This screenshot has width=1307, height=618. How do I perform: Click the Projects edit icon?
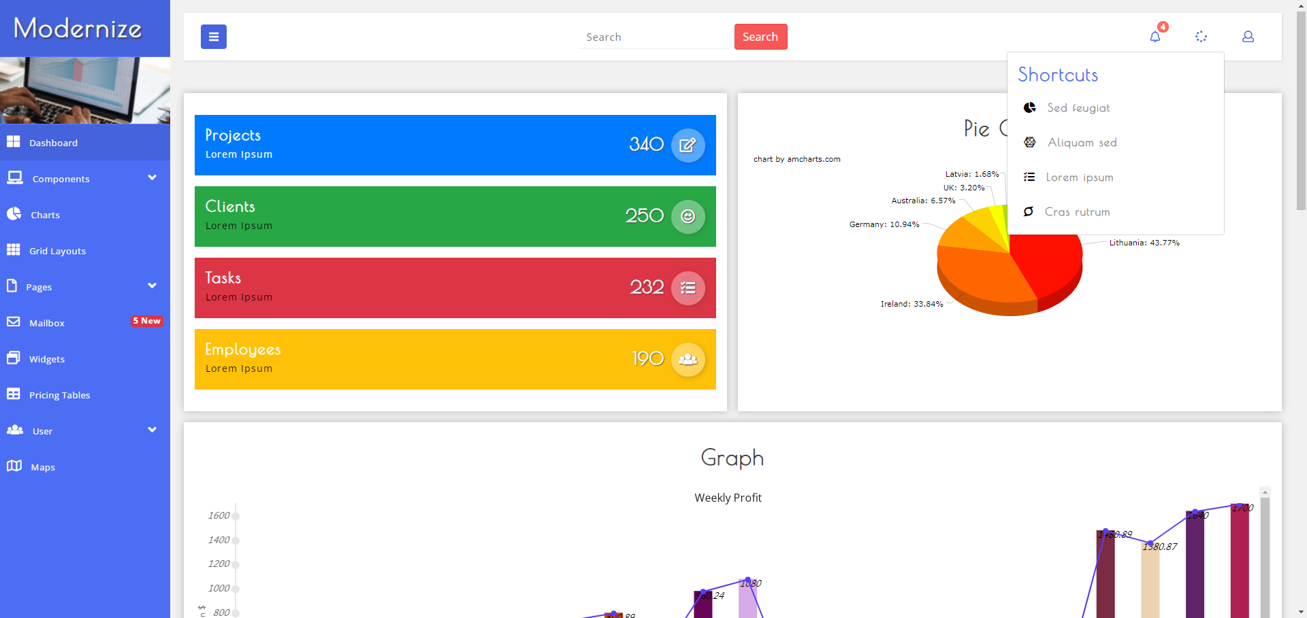[x=688, y=145]
